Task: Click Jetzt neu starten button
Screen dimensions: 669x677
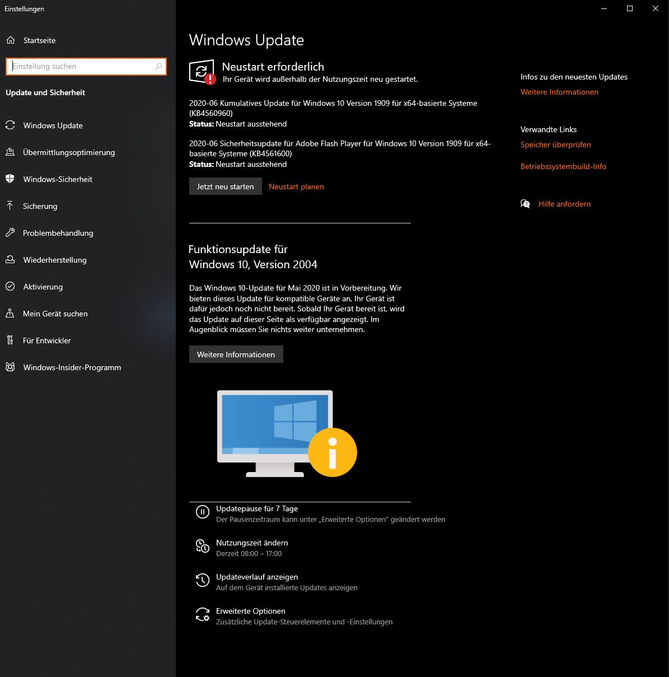Action: pos(225,186)
